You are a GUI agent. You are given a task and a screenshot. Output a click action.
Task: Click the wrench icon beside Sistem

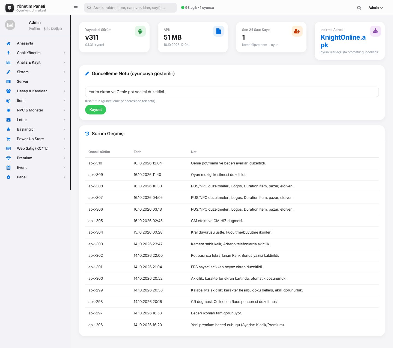[8, 72]
